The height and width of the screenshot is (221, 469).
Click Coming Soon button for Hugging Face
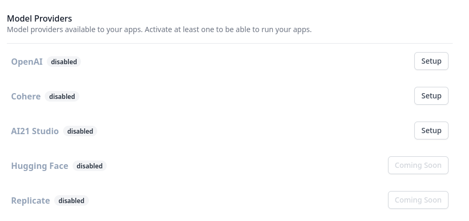coord(418,165)
